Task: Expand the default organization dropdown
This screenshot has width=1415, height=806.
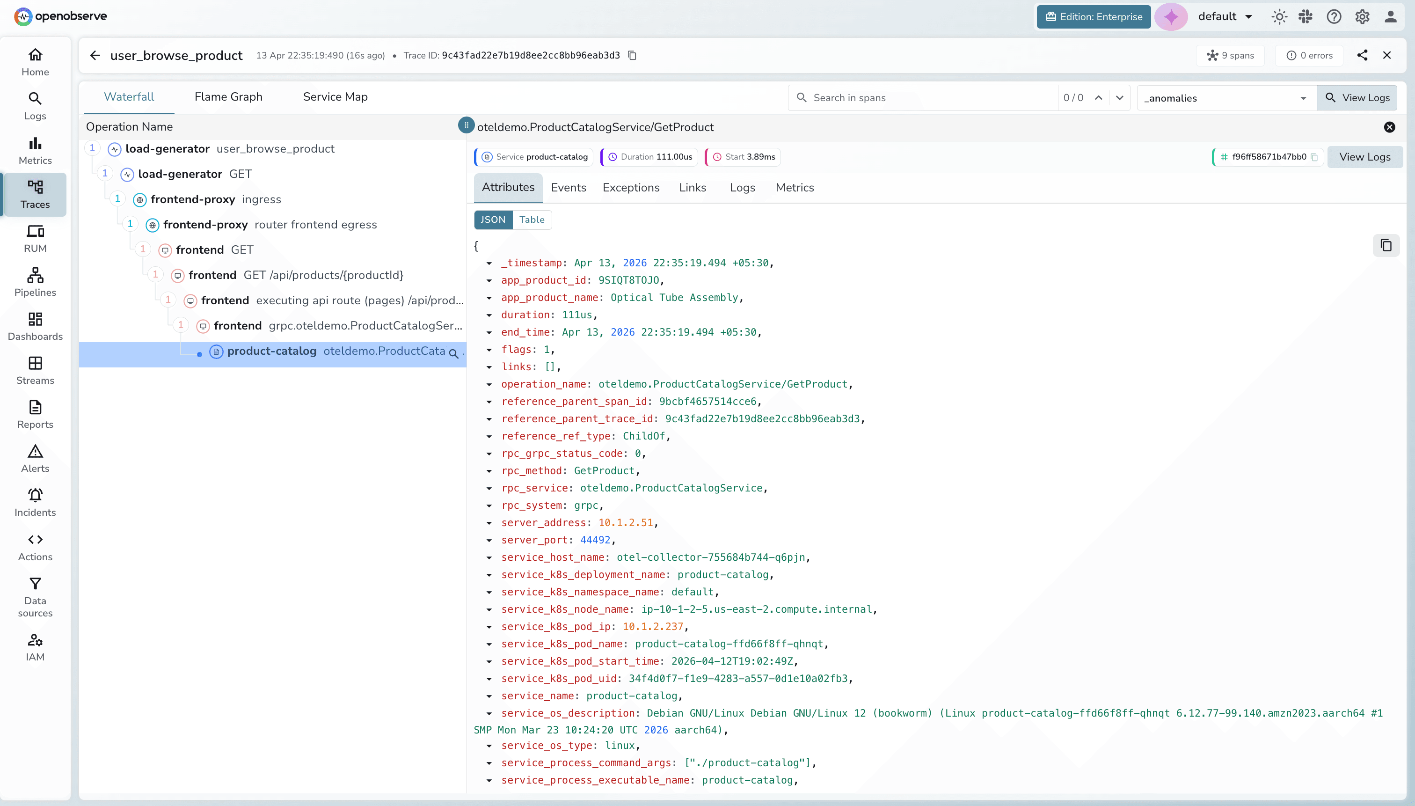Action: pos(1225,16)
